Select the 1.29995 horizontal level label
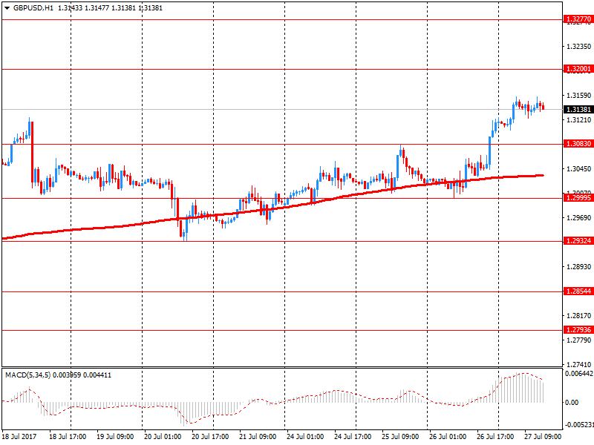The width and height of the screenshot is (594, 445). point(578,198)
